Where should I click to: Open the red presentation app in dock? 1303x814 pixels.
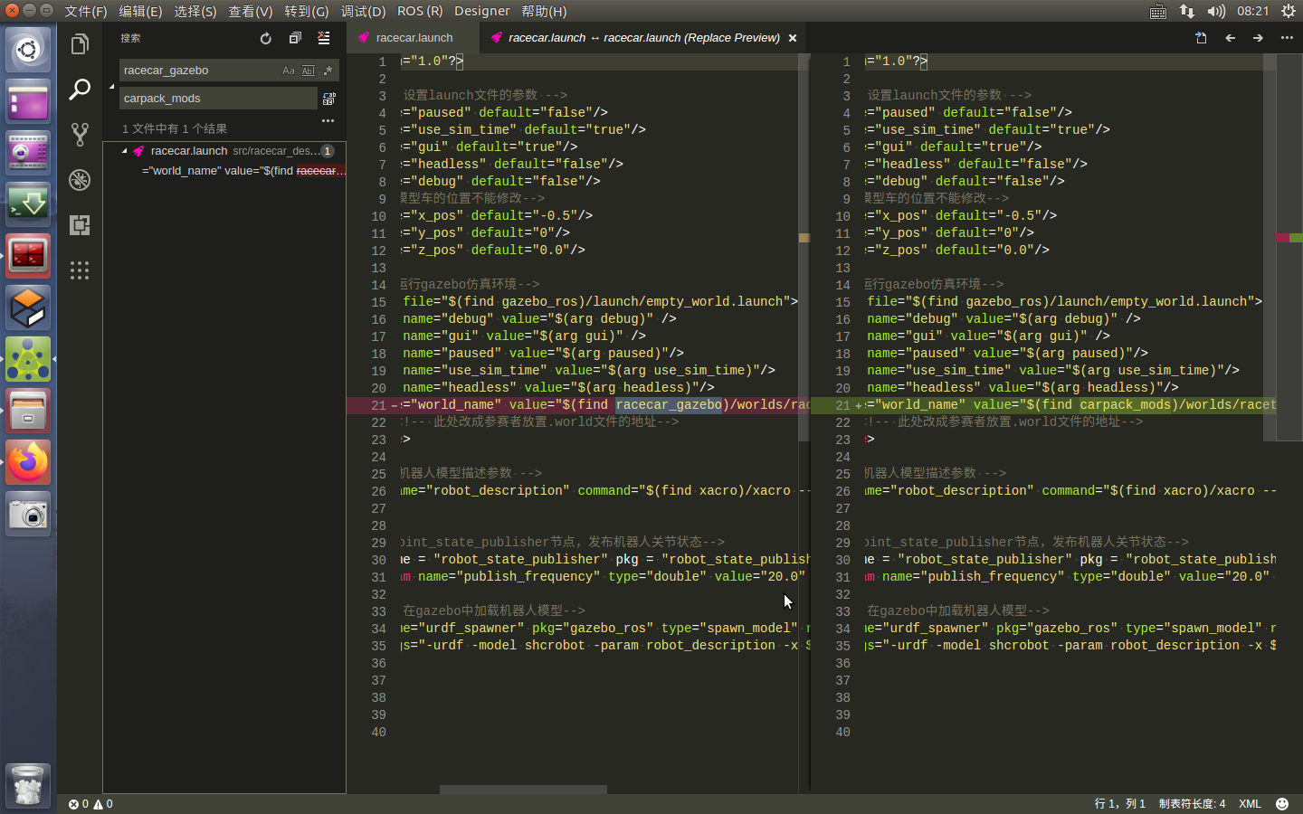click(x=28, y=256)
